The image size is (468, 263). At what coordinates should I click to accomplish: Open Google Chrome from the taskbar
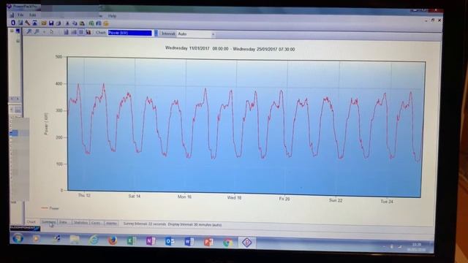227,243
